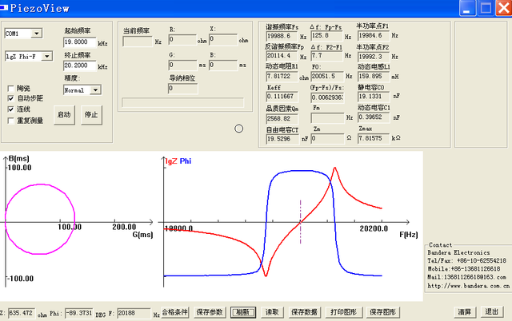Enable the 陶瓷 checkbox

coord(10,88)
